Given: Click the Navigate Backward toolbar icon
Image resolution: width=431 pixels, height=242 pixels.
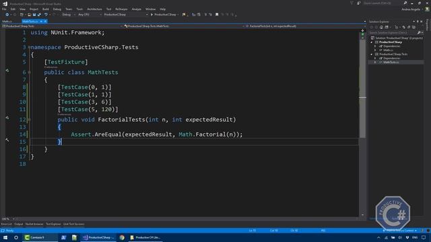Looking at the screenshot, I should [x=7, y=15].
